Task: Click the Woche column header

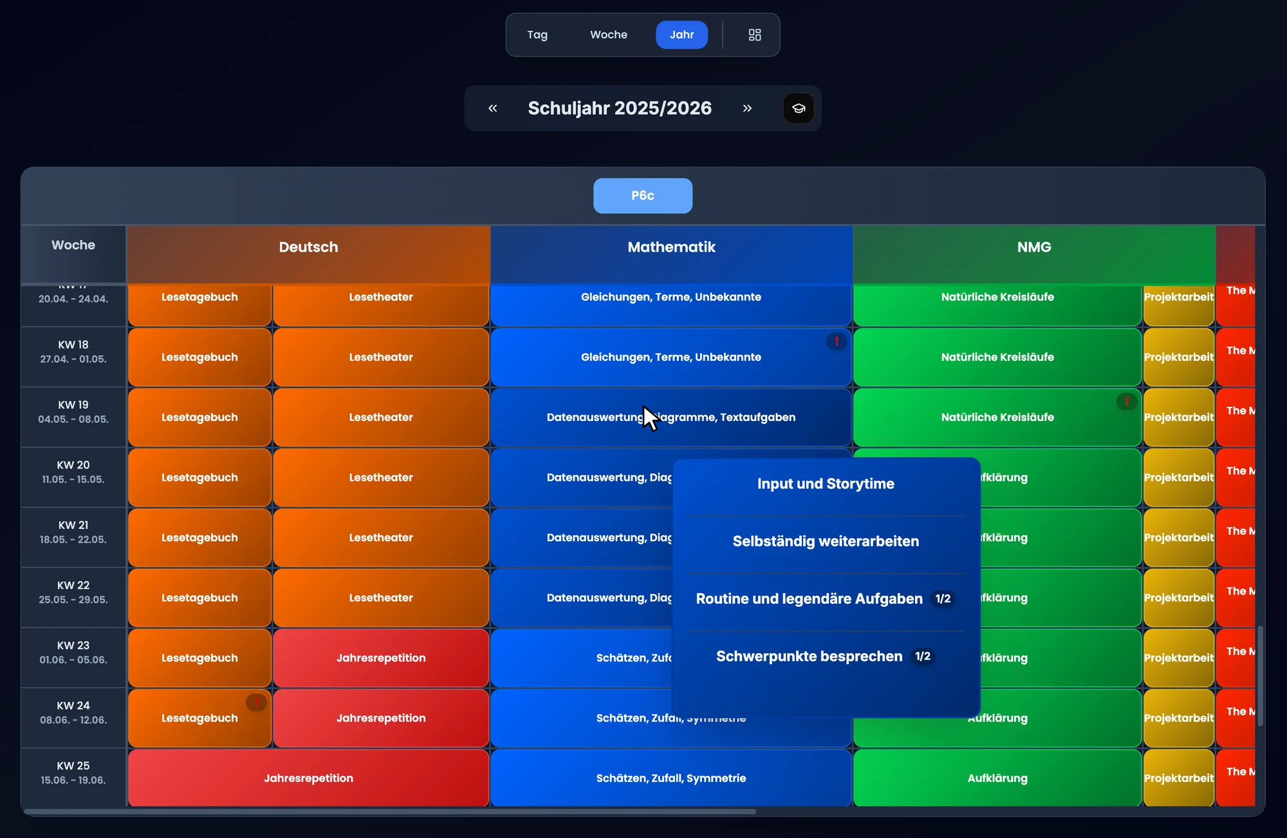Action: (73, 254)
